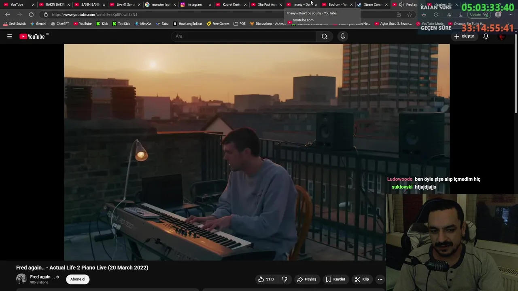Open browser downloads arrow icon
Screen dimensions: 518x291
[461, 15]
